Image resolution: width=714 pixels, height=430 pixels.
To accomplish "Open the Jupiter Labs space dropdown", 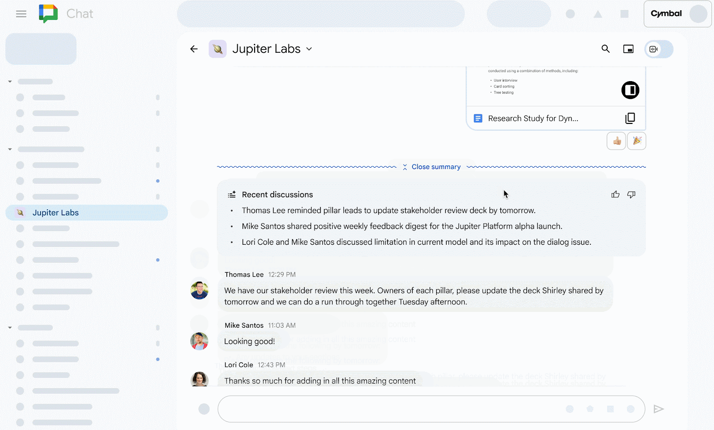I will [309, 49].
